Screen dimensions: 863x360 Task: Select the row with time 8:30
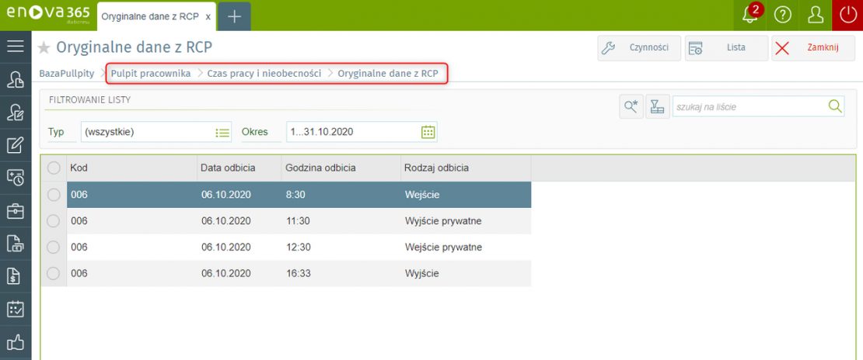pos(295,195)
